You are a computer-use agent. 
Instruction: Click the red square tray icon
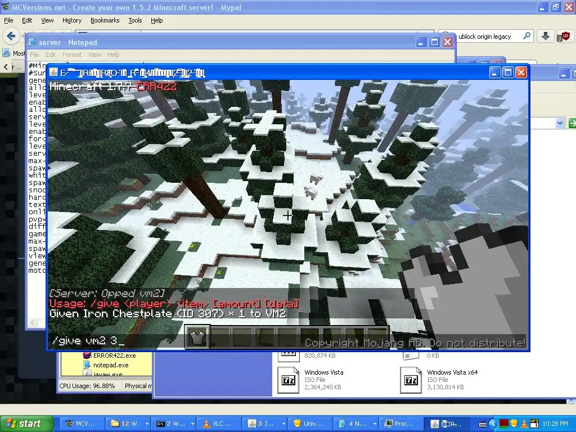coord(503,424)
